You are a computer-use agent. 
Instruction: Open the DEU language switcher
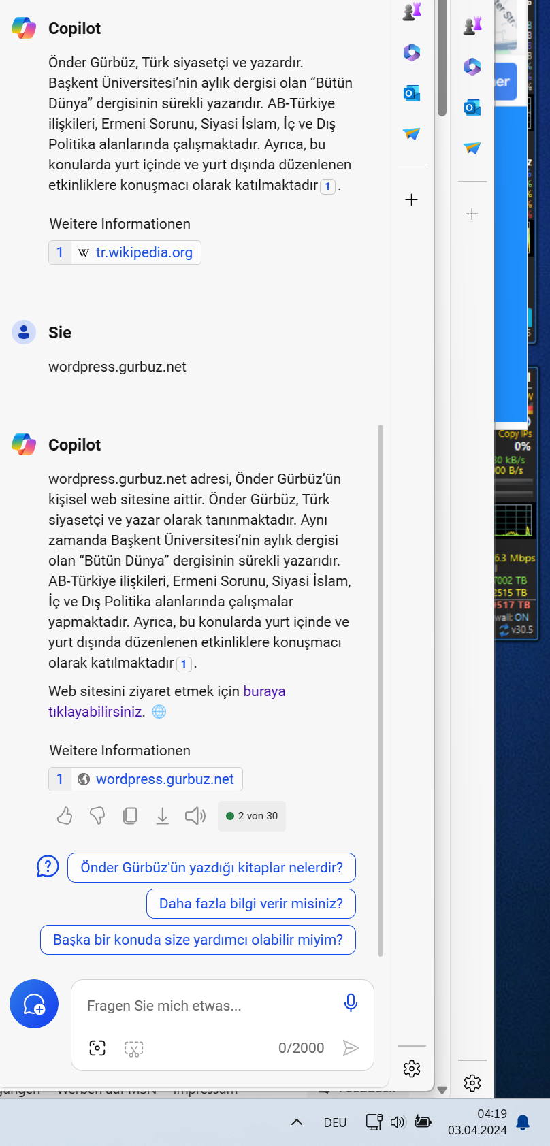coord(335,1123)
